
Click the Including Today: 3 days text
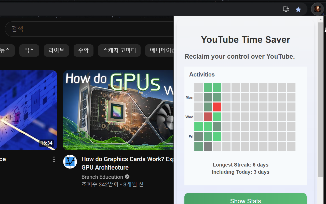coord(240,172)
